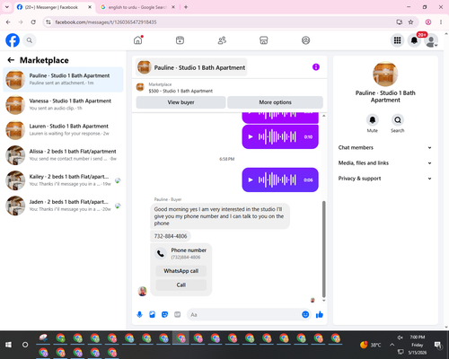
Task: Click the address bar URL
Action: pos(106,22)
